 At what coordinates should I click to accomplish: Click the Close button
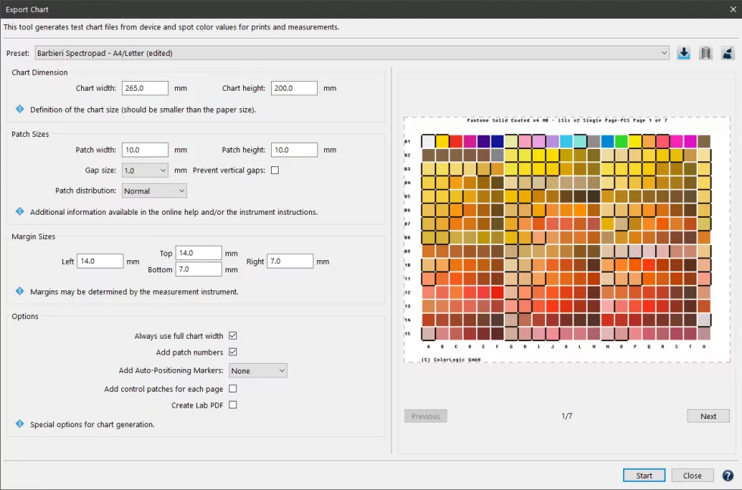(692, 476)
